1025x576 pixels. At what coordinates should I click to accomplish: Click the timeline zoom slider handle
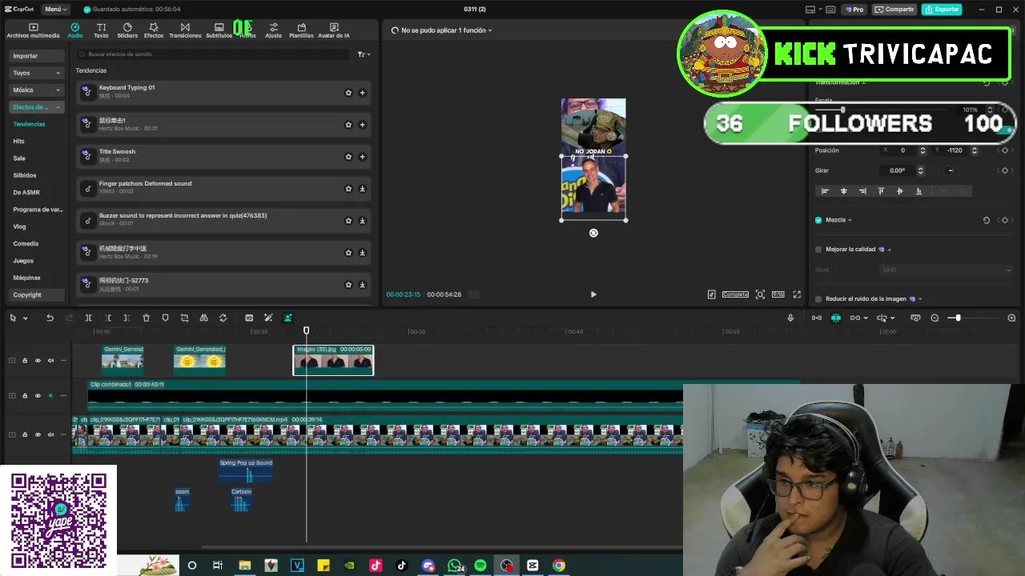(x=958, y=318)
